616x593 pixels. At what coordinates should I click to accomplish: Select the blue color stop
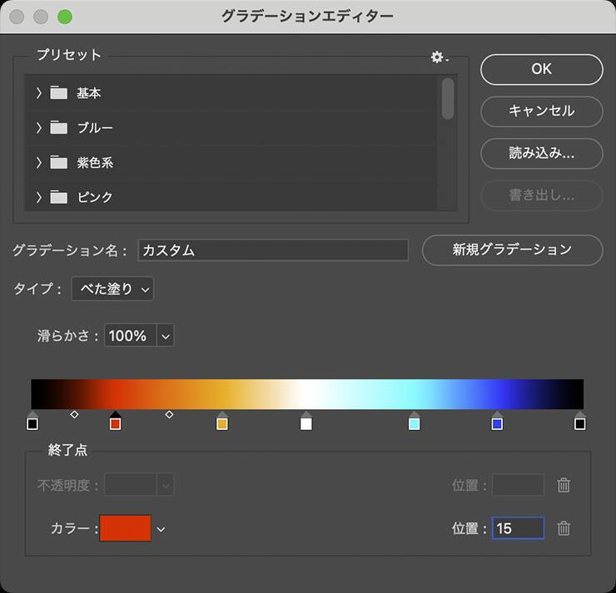(x=497, y=423)
